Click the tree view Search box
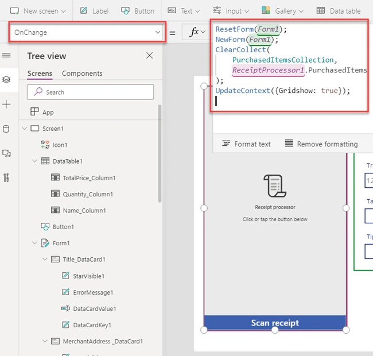The height and width of the screenshot is (356, 373). point(91,92)
